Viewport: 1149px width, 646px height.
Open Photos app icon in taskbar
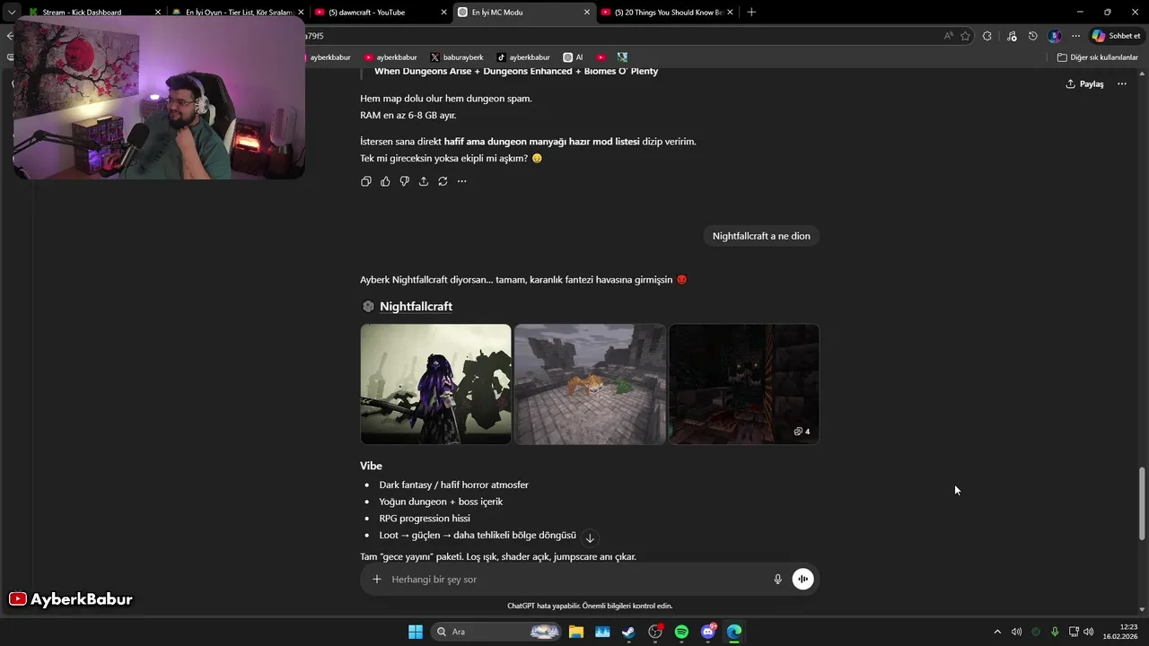point(602,632)
